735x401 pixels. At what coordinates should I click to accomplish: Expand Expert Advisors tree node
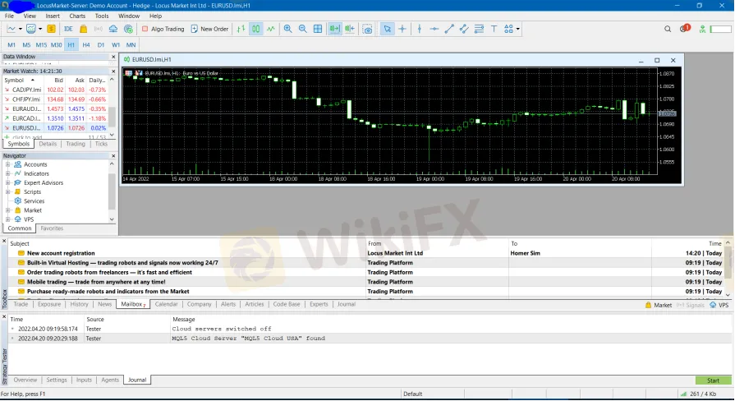click(7, 183)
